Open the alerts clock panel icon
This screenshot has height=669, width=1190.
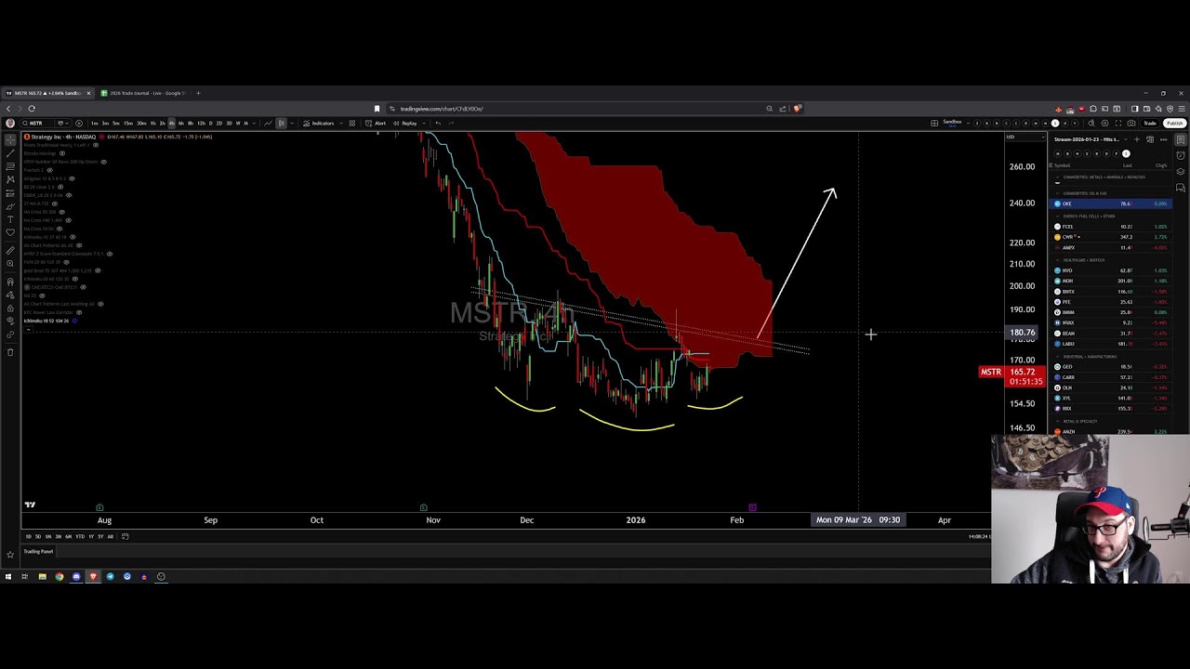pyautogui.click(x=1182, y=155)
